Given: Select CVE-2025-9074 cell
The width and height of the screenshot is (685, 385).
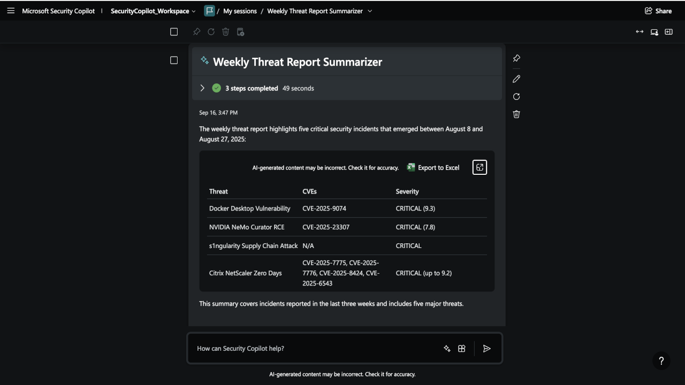Looking at the screenshot, I should coord(324,209).
